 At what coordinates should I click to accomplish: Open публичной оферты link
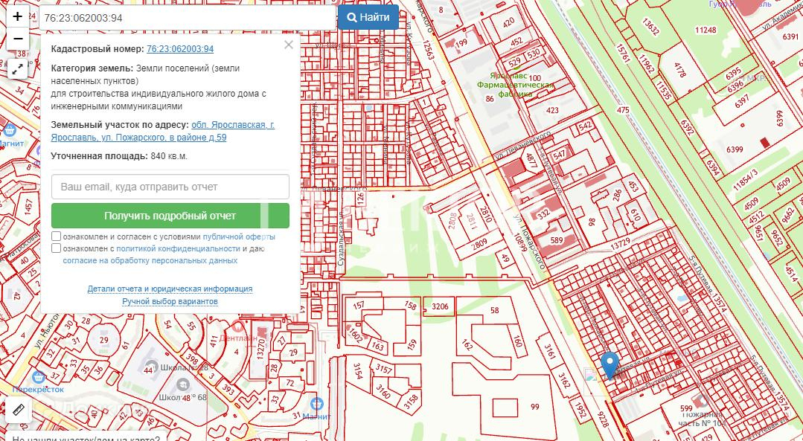click(239, 237)
